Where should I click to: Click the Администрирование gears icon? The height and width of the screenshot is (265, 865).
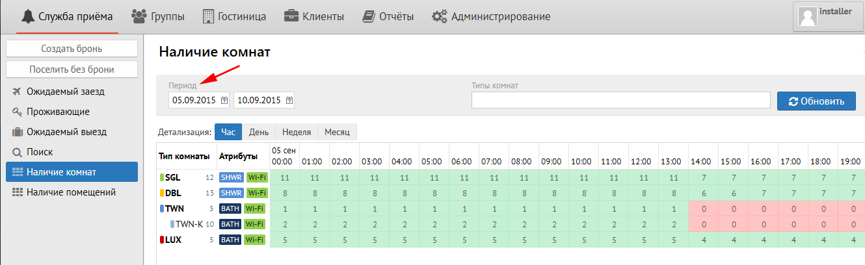pyautogui.click(x=439, y=16)
